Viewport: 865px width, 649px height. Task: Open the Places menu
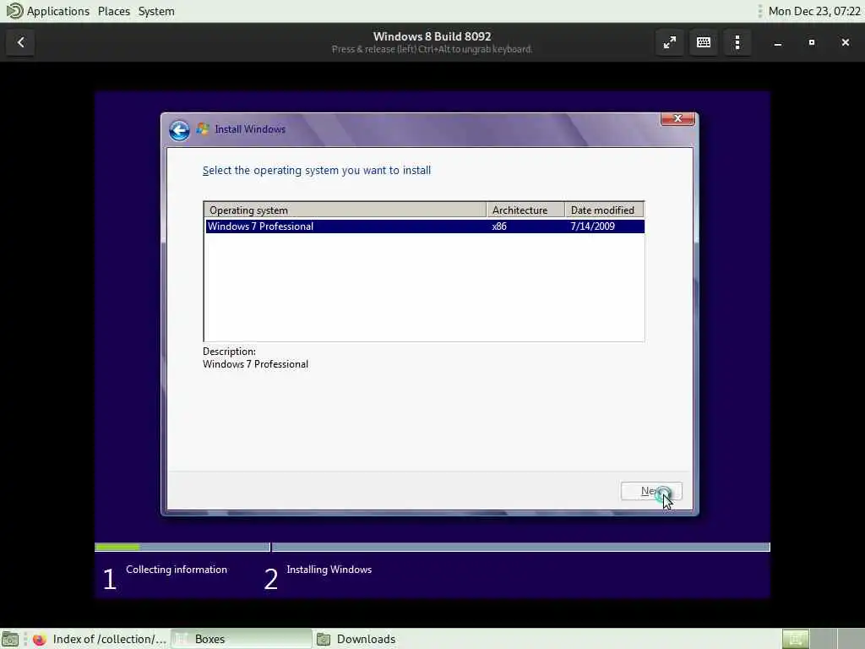[114, 11]
